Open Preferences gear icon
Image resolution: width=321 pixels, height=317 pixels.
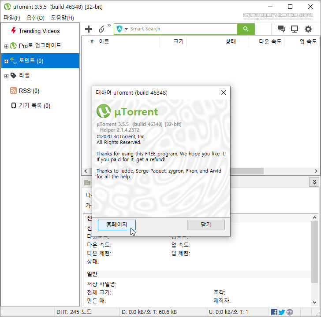tap(308, 29)
